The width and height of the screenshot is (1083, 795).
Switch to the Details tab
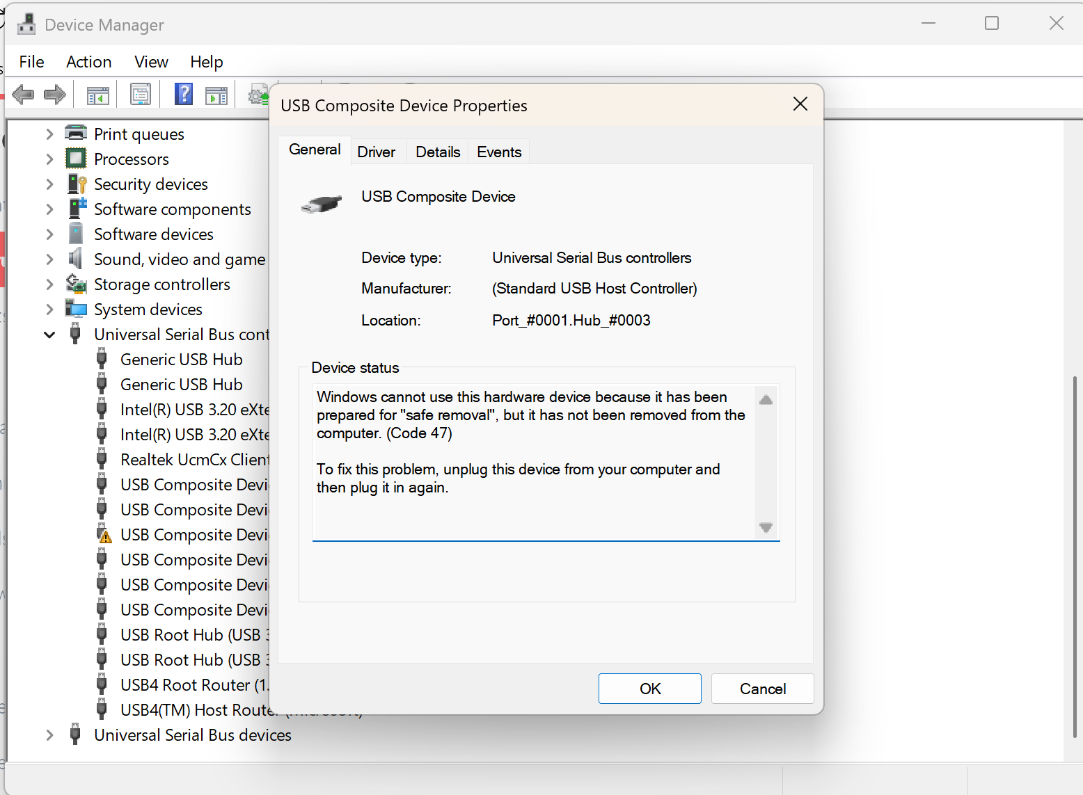click(438, 152)
